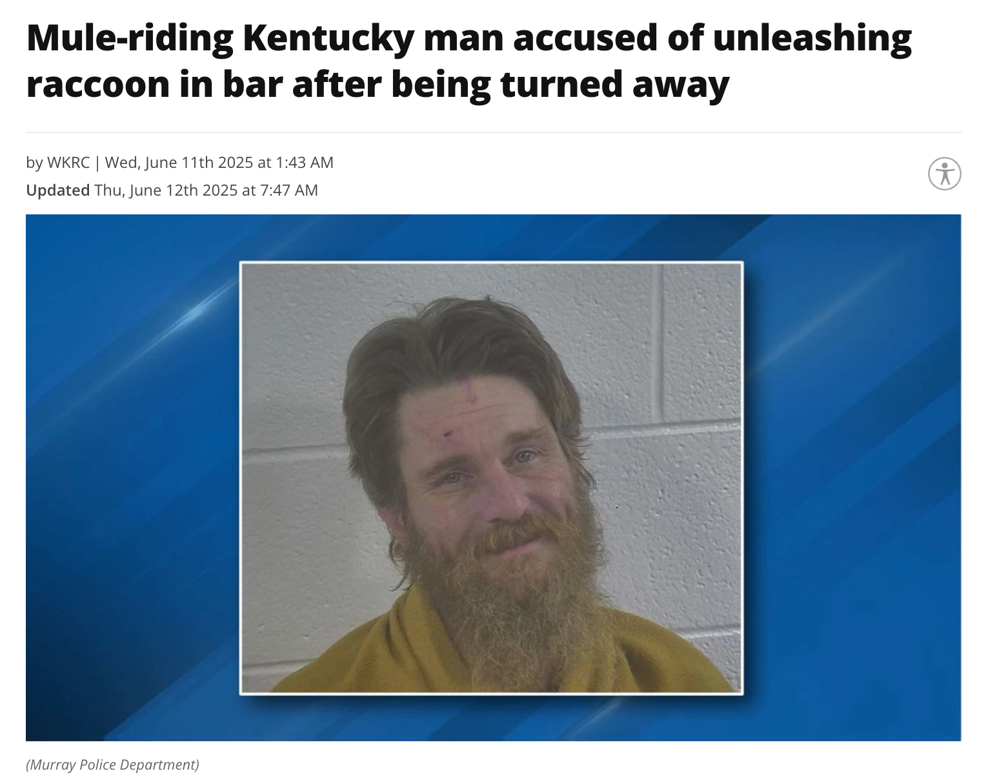Click the mugshot photo thumbnail
Screen dimensions: 999x780
(491, 478)
